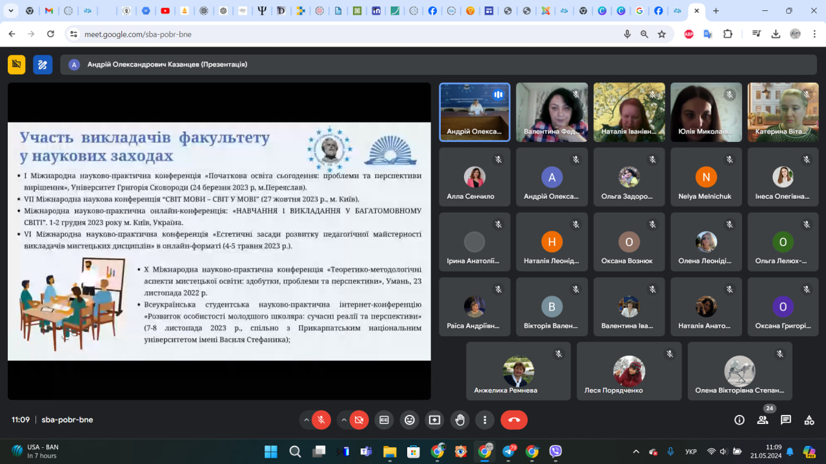Click the browser address bar
Screen dimensions: 826x464
pos(194,34)
